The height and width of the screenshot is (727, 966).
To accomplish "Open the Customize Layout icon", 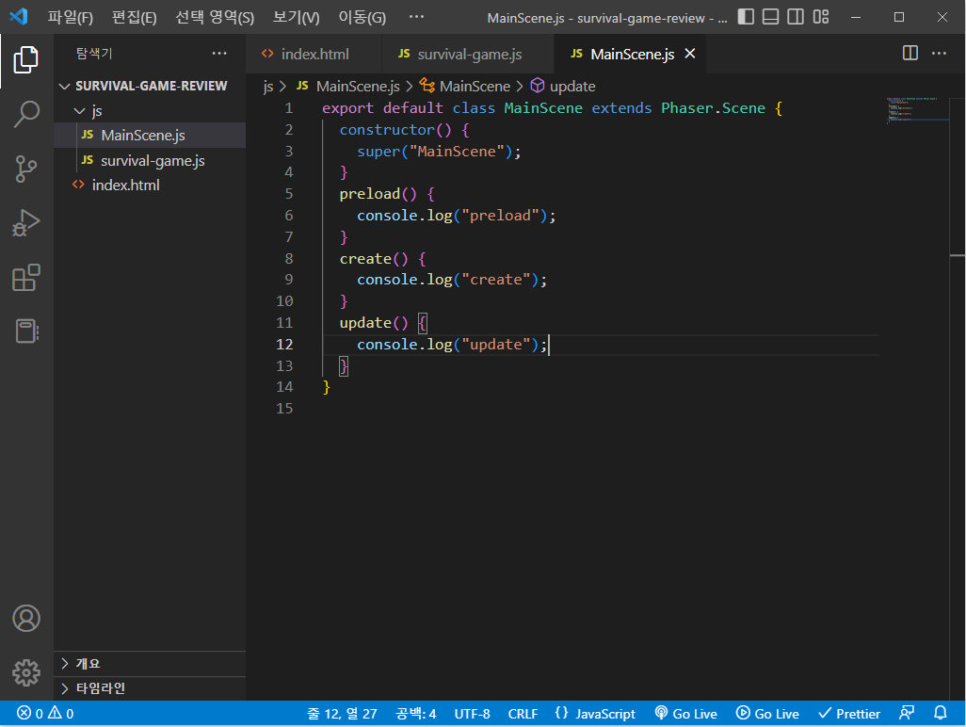I will click(821, 17).
